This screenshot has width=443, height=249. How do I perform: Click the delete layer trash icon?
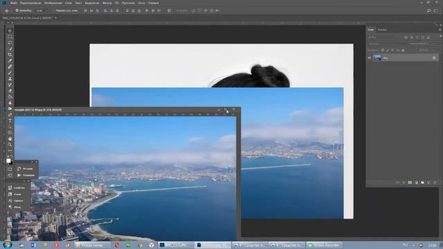pos(435,183)
